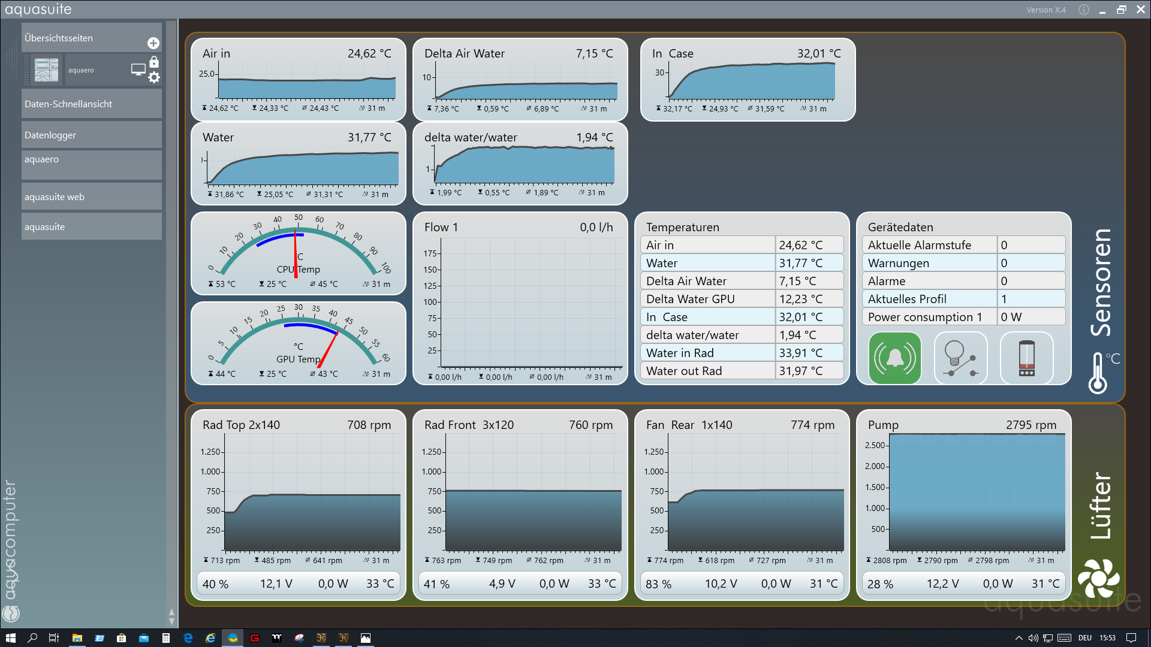
Task: Open the info icon in the title bar
Action: click(x=1084, y=10)
